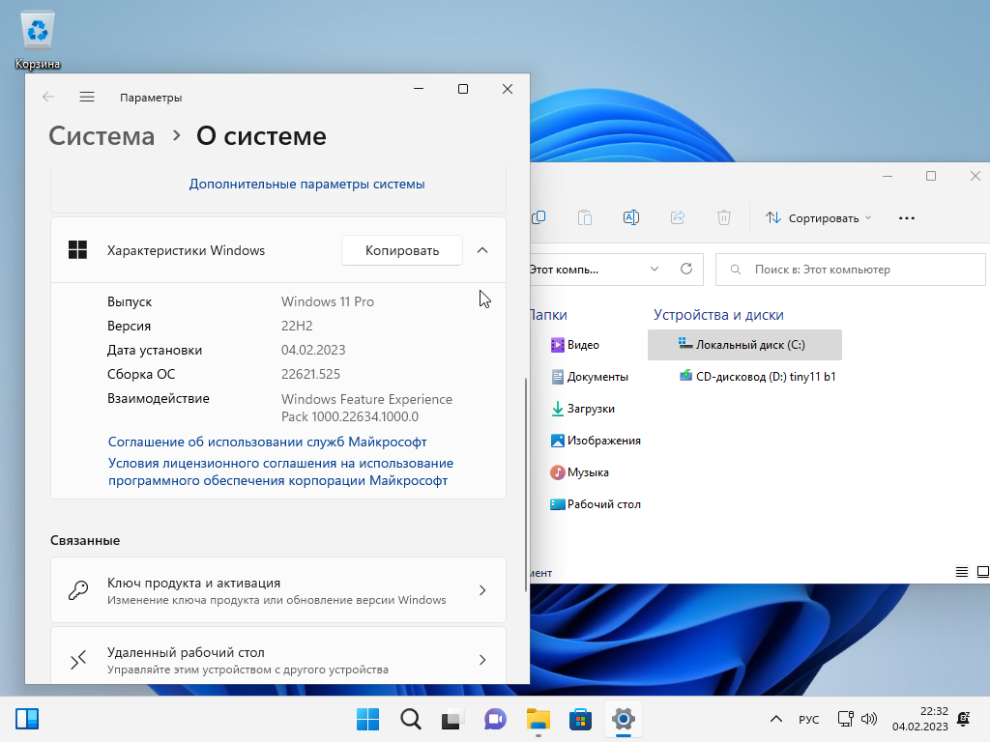
Task: Open Дополнительные параметры системы link
Action: coord(306,184)
